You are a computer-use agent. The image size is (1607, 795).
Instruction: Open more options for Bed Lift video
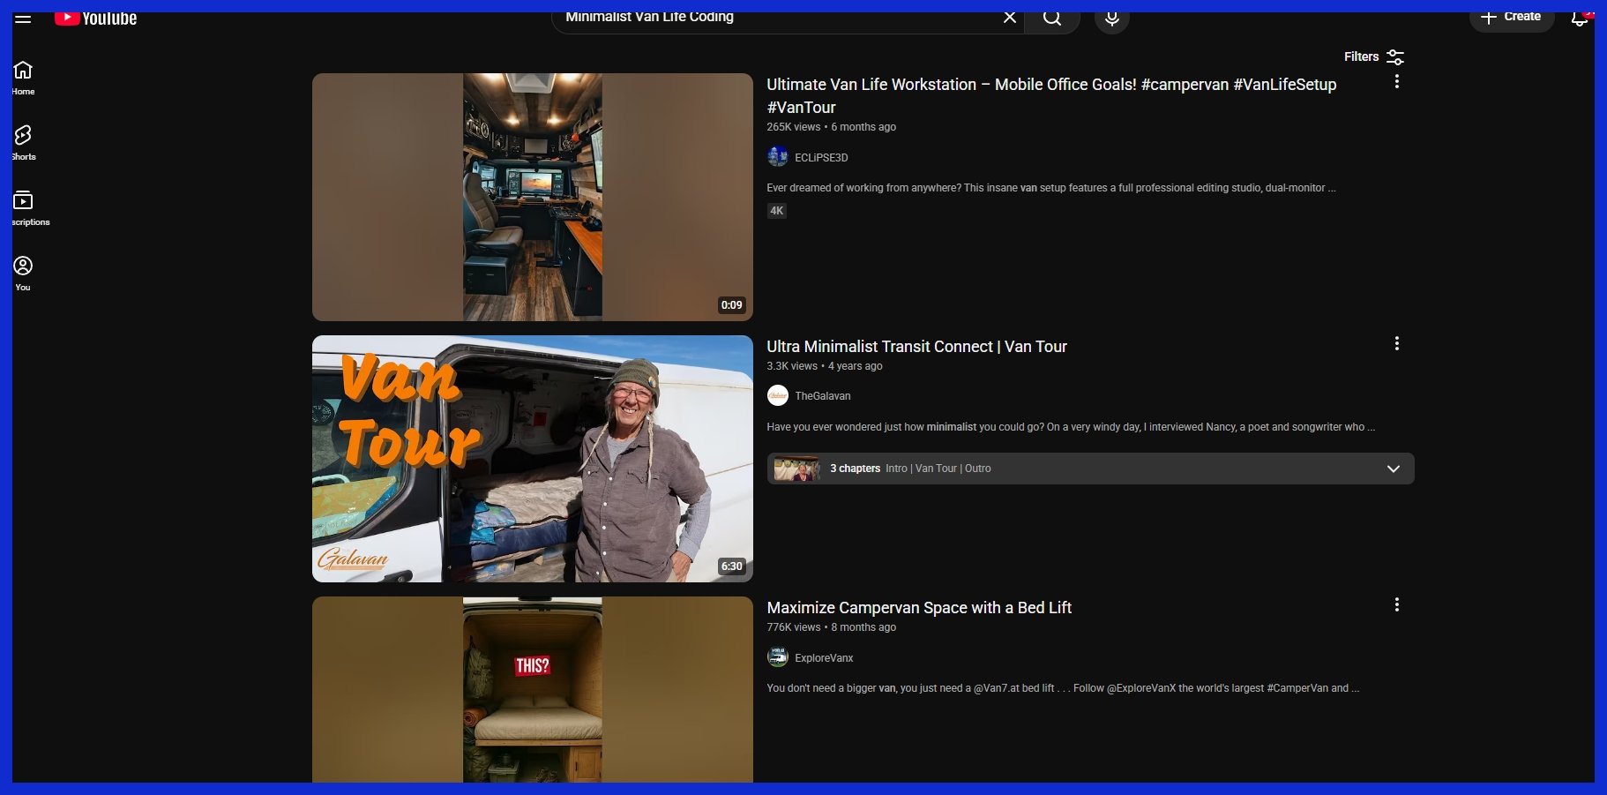click(1396, 605)
